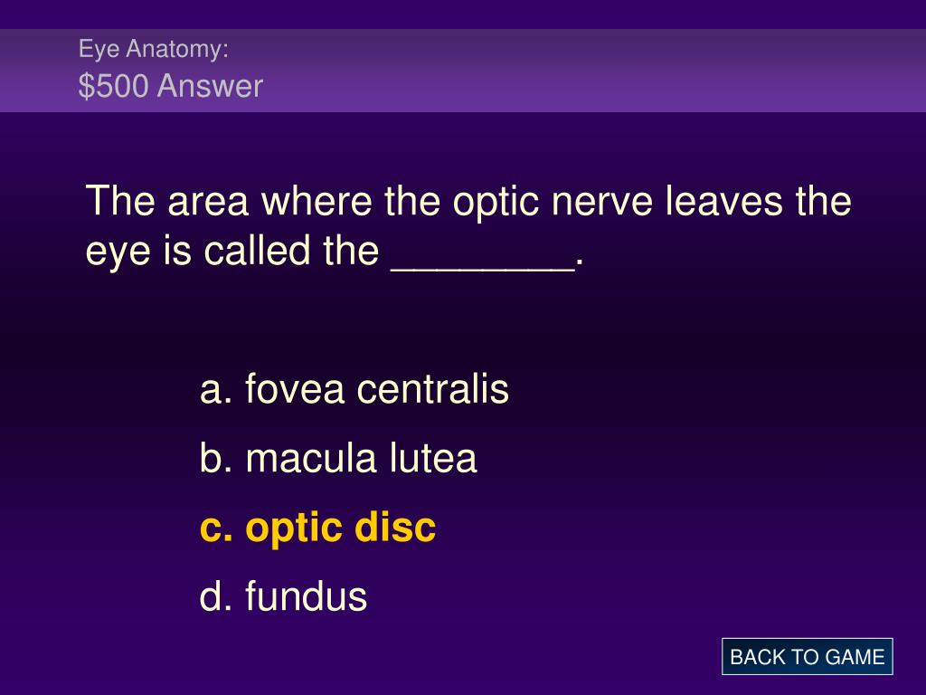Select answer b. macula lutea
This screenshot has width=926, height=695.
click(338, 458)
